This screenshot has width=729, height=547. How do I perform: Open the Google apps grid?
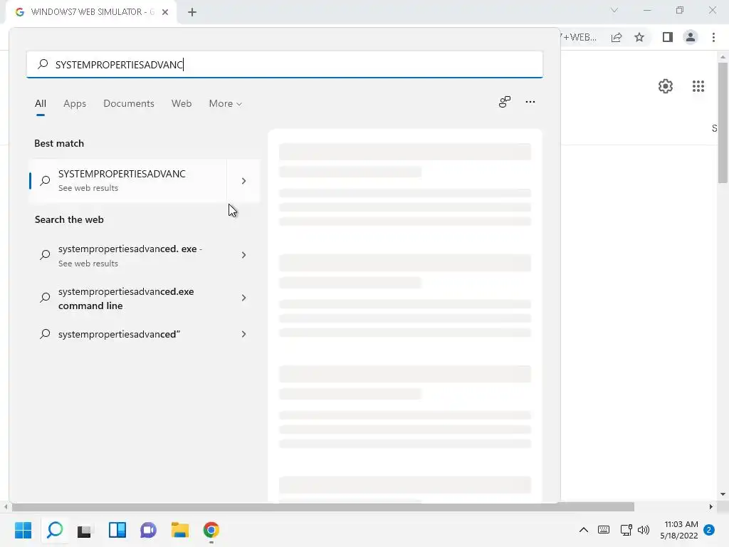click(x=698, y=86)
